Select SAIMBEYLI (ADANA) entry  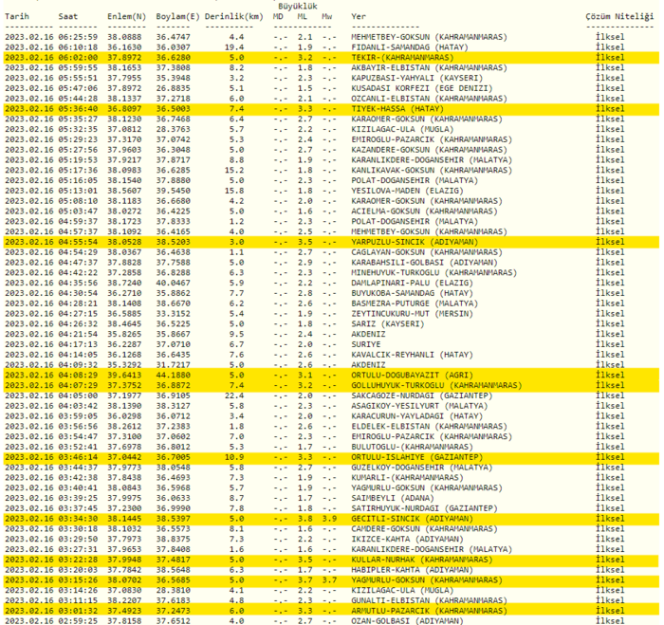(392, 498)
